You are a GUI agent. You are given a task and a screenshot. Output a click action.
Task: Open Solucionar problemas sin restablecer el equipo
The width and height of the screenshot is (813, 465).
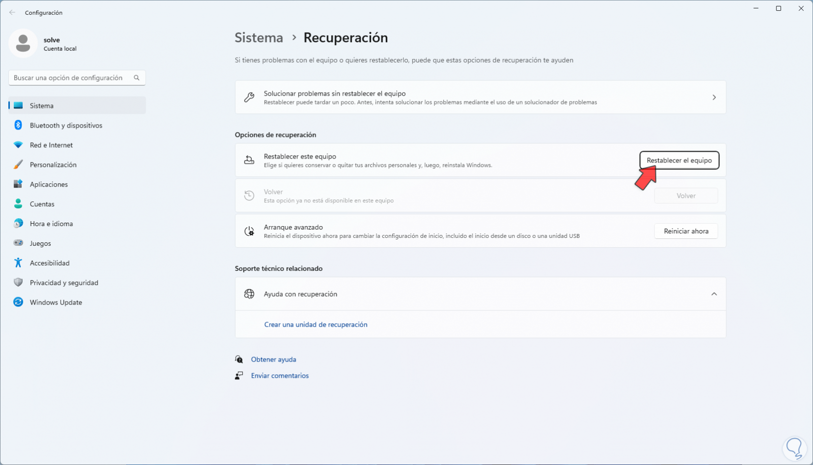pyautogui.click(x=480, y=98)
